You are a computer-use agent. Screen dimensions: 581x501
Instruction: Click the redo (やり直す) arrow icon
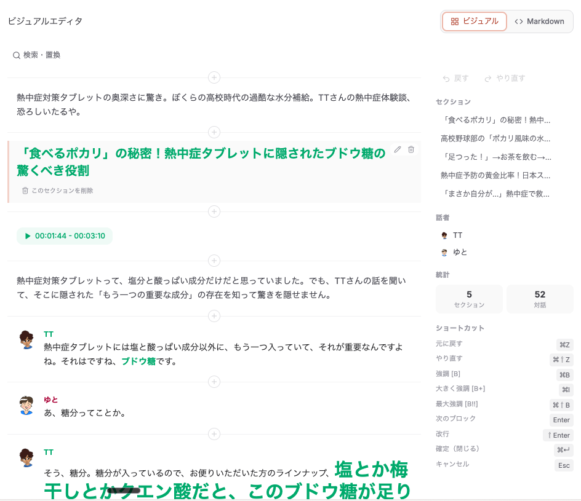coord(487,78)
